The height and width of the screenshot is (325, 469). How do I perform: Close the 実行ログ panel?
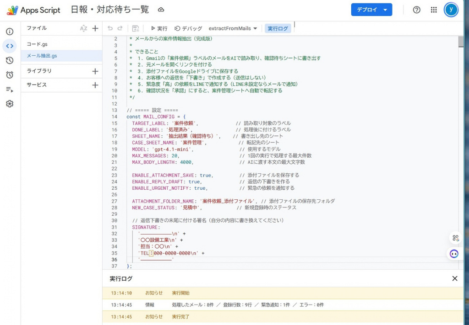coord(455,278)
